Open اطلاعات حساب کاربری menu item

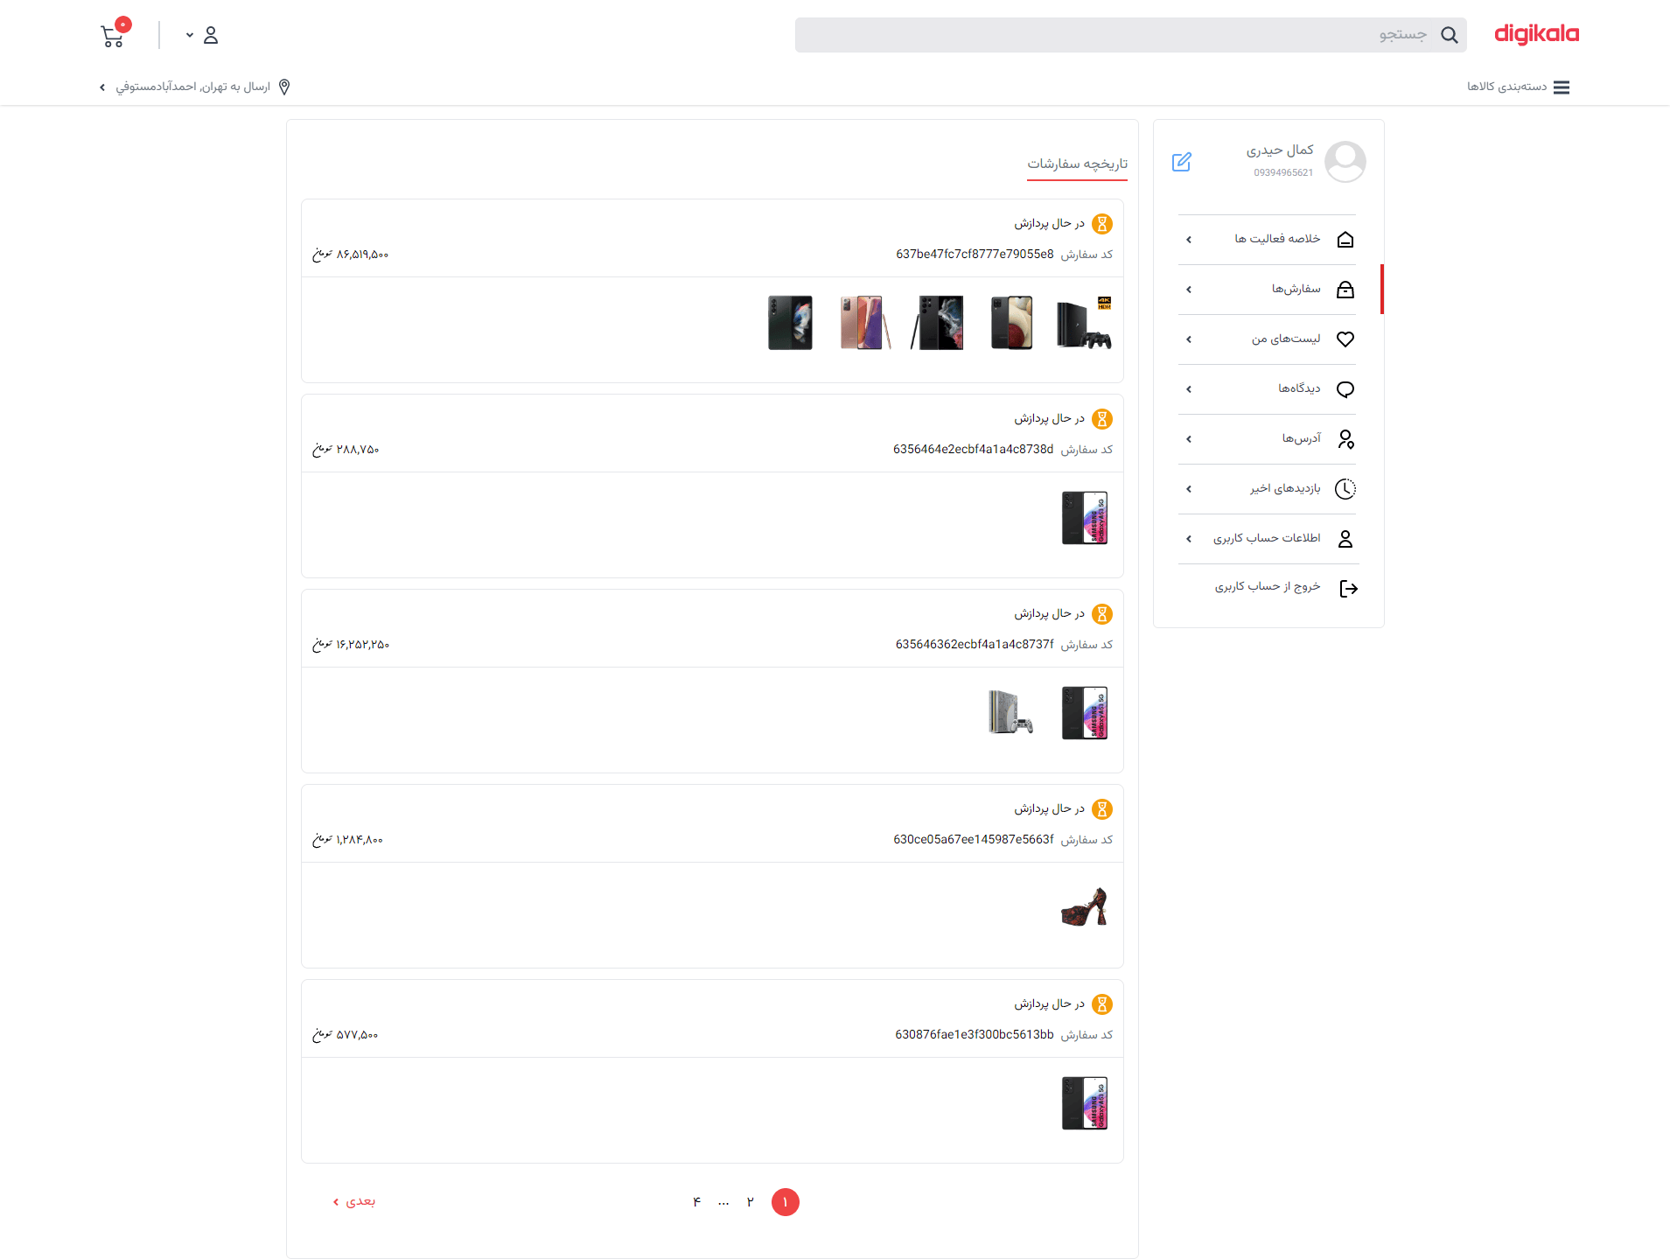point(1268,539)
